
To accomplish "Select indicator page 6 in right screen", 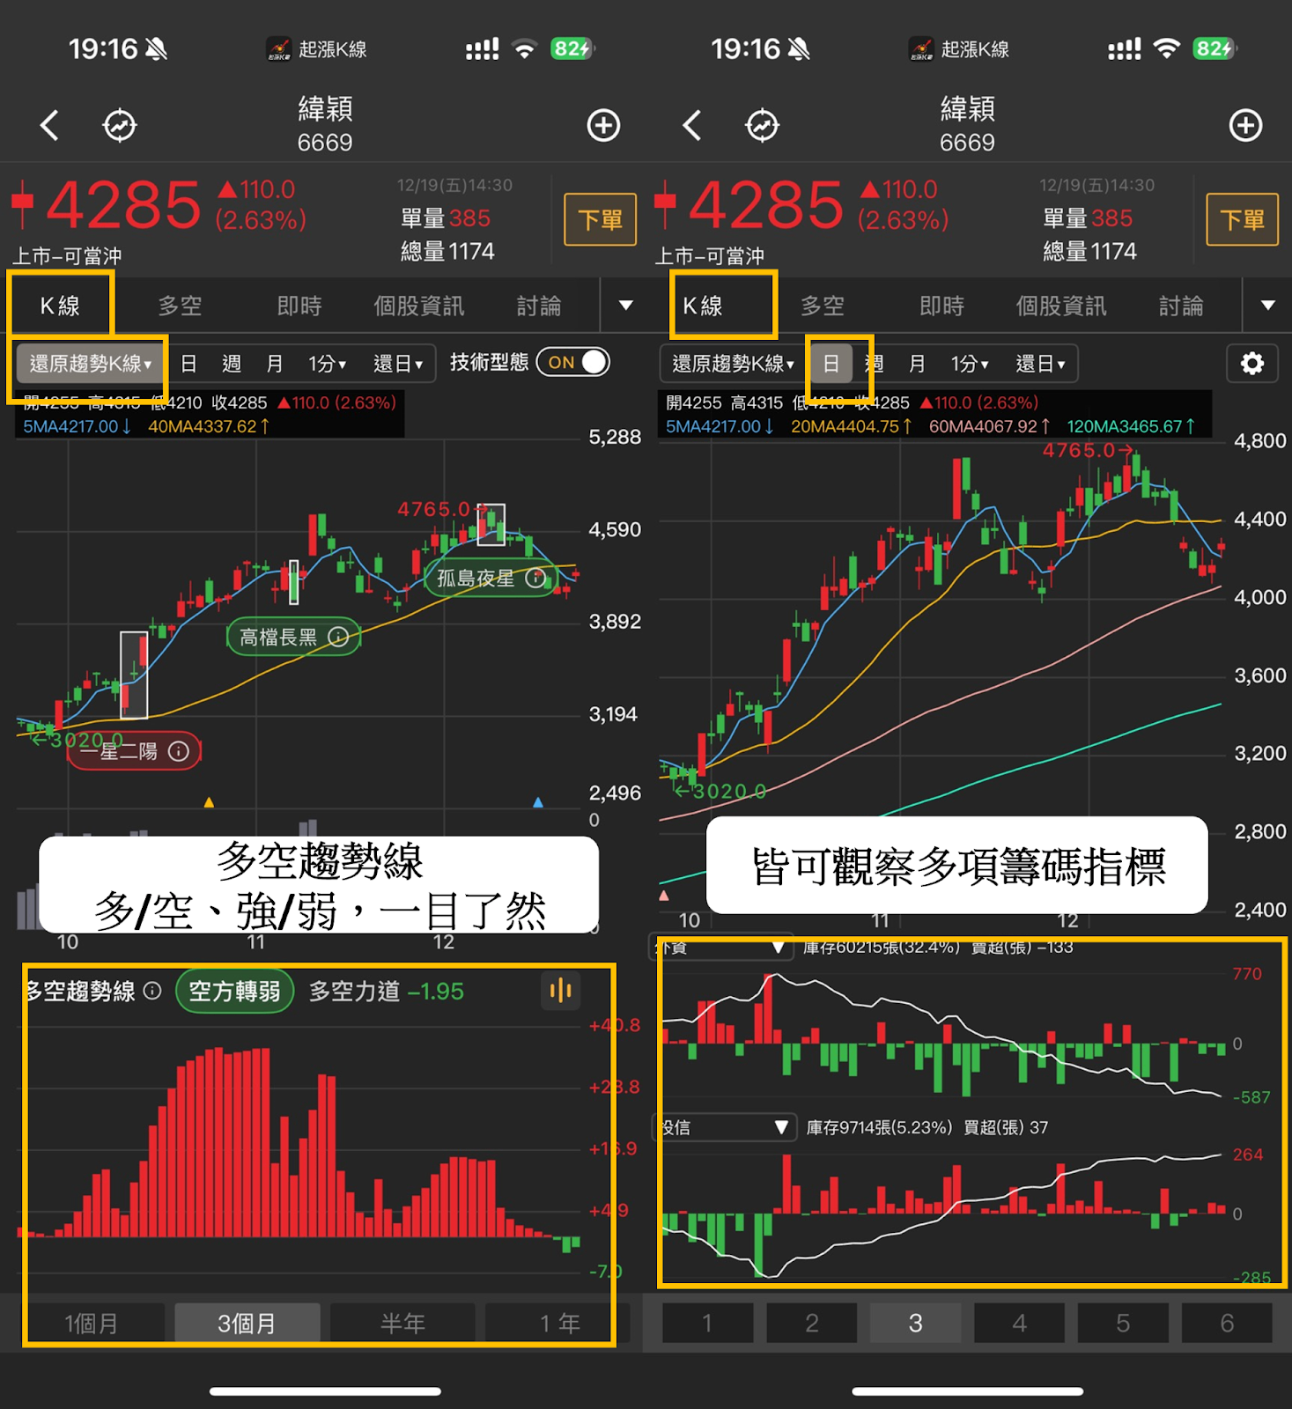I will (x=1227, y=1323).
